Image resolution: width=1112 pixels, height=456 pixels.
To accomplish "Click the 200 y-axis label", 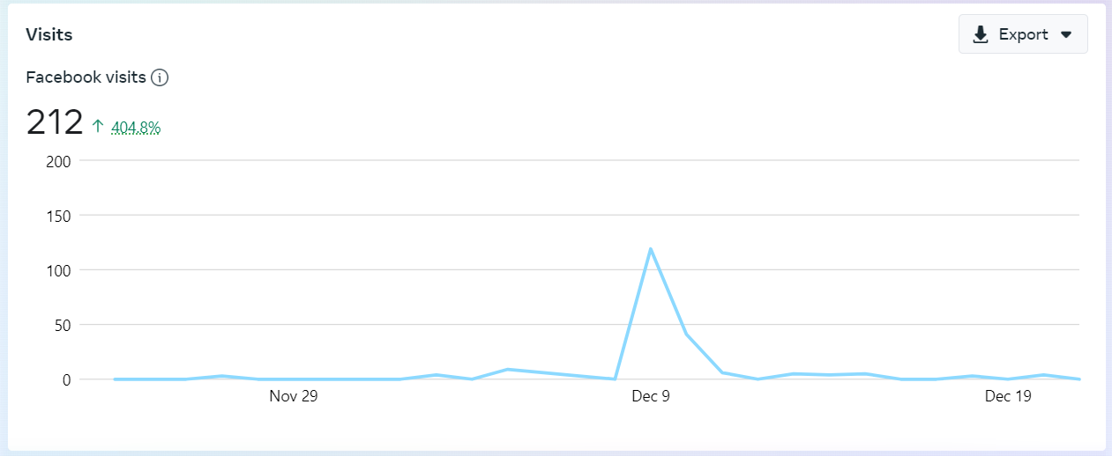I will [58, 160].
